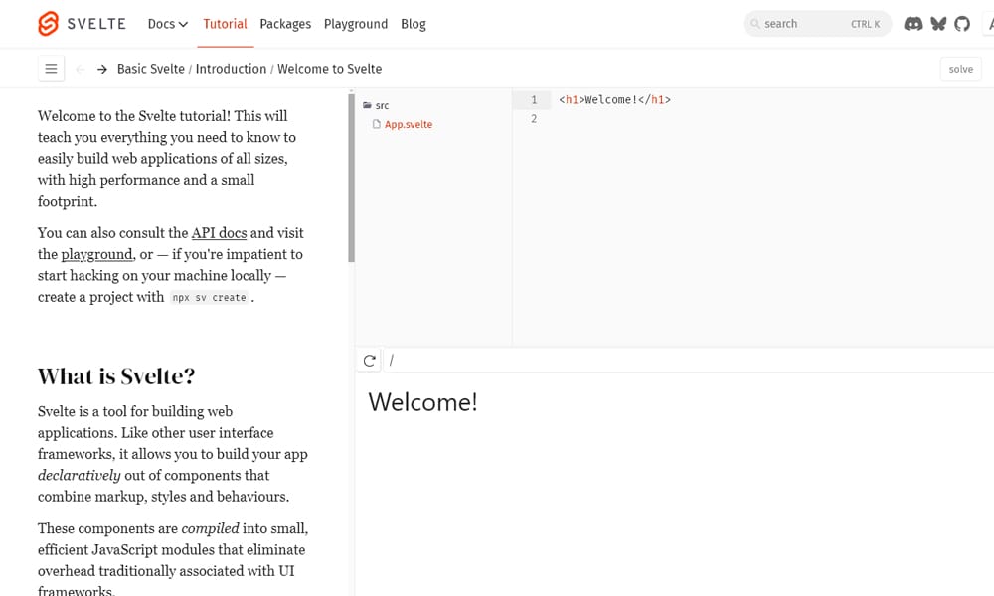This screenshot has width=994, height=596.
Task: Click the Svelte logo in the header
Action: pos(48,24)
